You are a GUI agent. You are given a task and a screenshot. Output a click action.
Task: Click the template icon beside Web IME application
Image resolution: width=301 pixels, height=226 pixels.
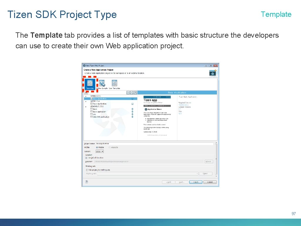tap(91, 117)
